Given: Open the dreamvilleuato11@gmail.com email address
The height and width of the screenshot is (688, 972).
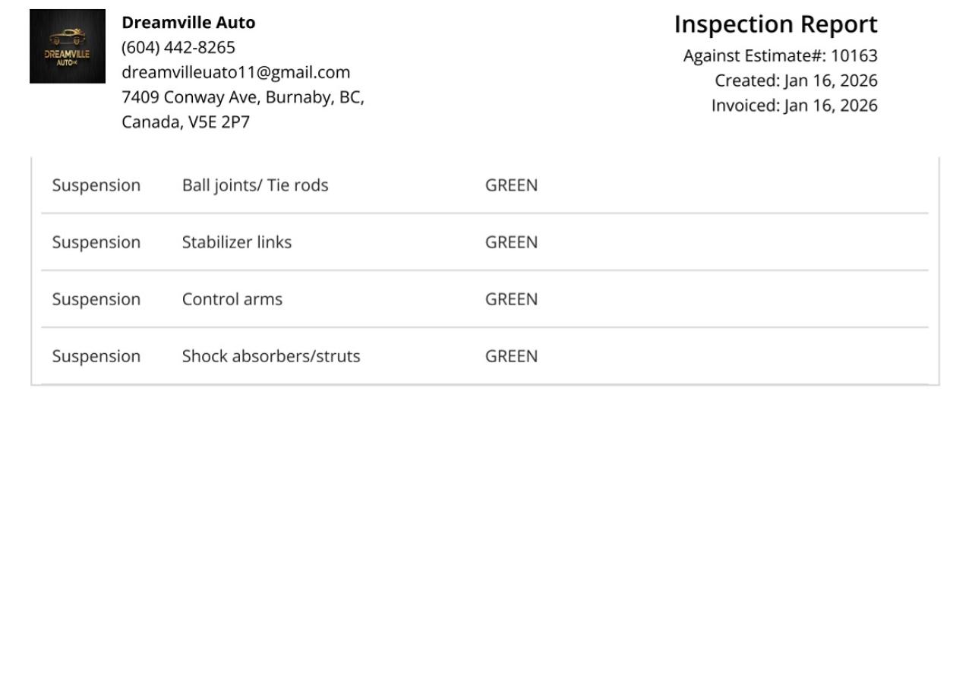Looking at the screenshot, I should click(x=236, y=73).
